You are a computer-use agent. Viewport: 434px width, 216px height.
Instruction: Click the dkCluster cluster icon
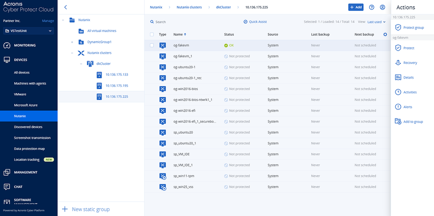90,63
